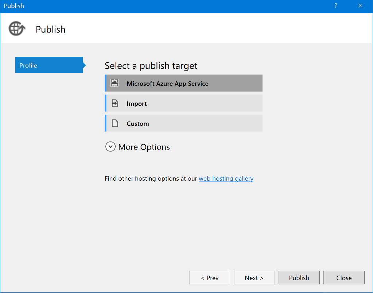Screen dimensions: 373x293
Task: Click the Import arrow document icon
Action: (115, 103)
